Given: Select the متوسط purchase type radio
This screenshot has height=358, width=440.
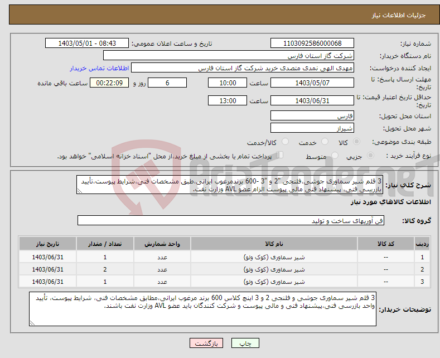Looking at the screenshot, I should point(335,156).
